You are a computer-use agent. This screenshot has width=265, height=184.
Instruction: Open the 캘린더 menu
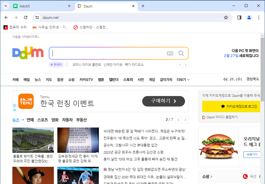click(114, 80)
